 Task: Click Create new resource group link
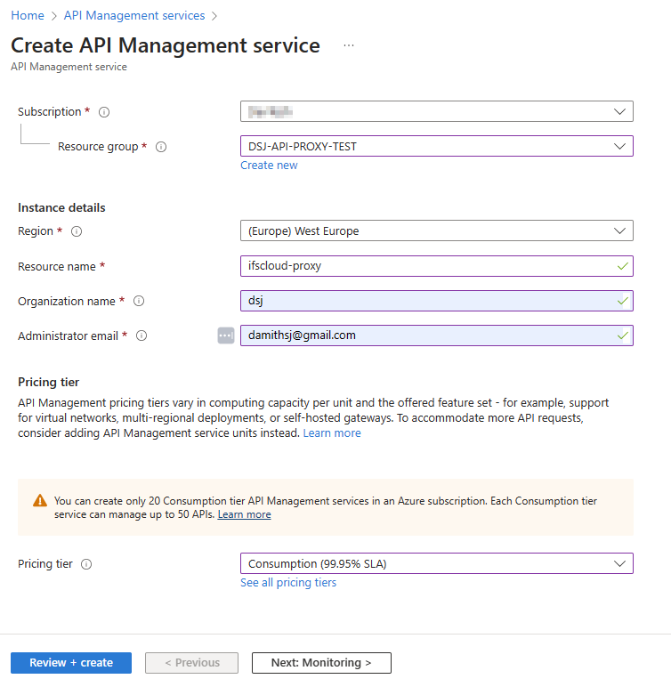pos(269,166)
